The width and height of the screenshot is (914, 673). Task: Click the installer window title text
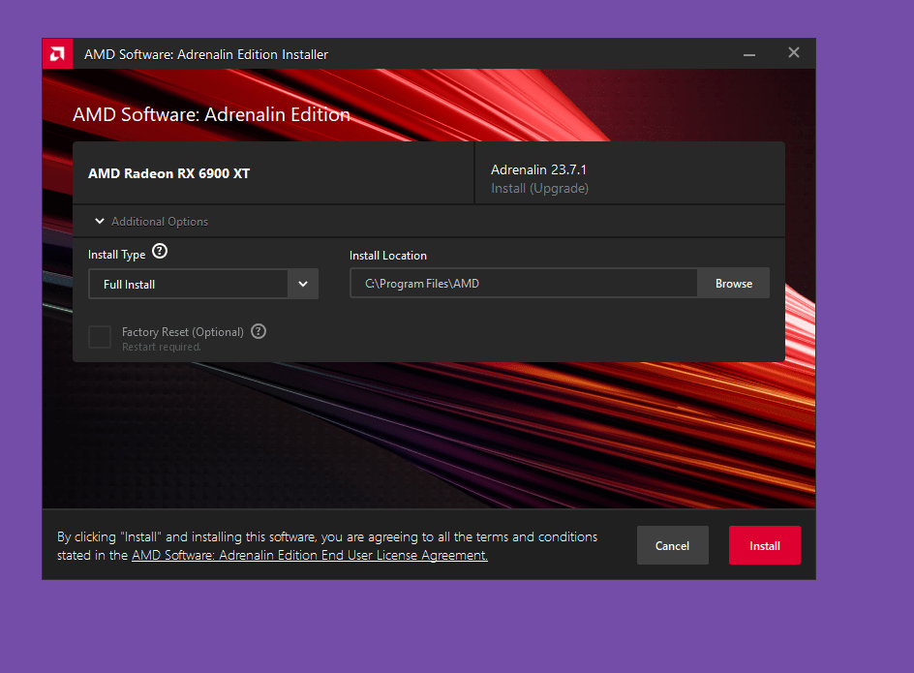[206, 54]
